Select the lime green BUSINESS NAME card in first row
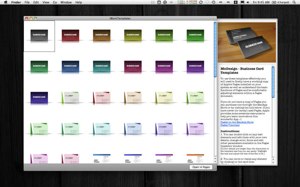The image size is (300, 187). tap(164, 36)
